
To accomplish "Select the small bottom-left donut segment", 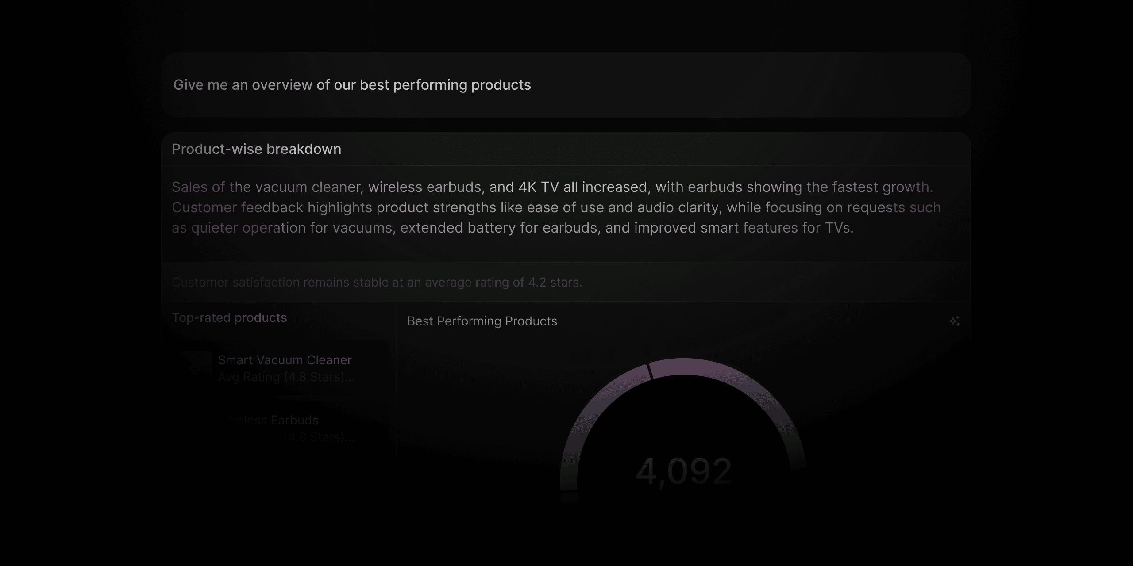I will (x=569, y=498).
